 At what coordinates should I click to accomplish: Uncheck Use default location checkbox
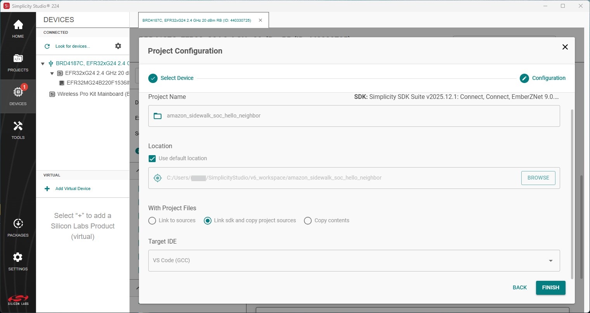coord(152,159)
